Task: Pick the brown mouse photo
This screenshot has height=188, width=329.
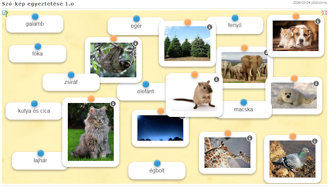Action: [194, 95]
